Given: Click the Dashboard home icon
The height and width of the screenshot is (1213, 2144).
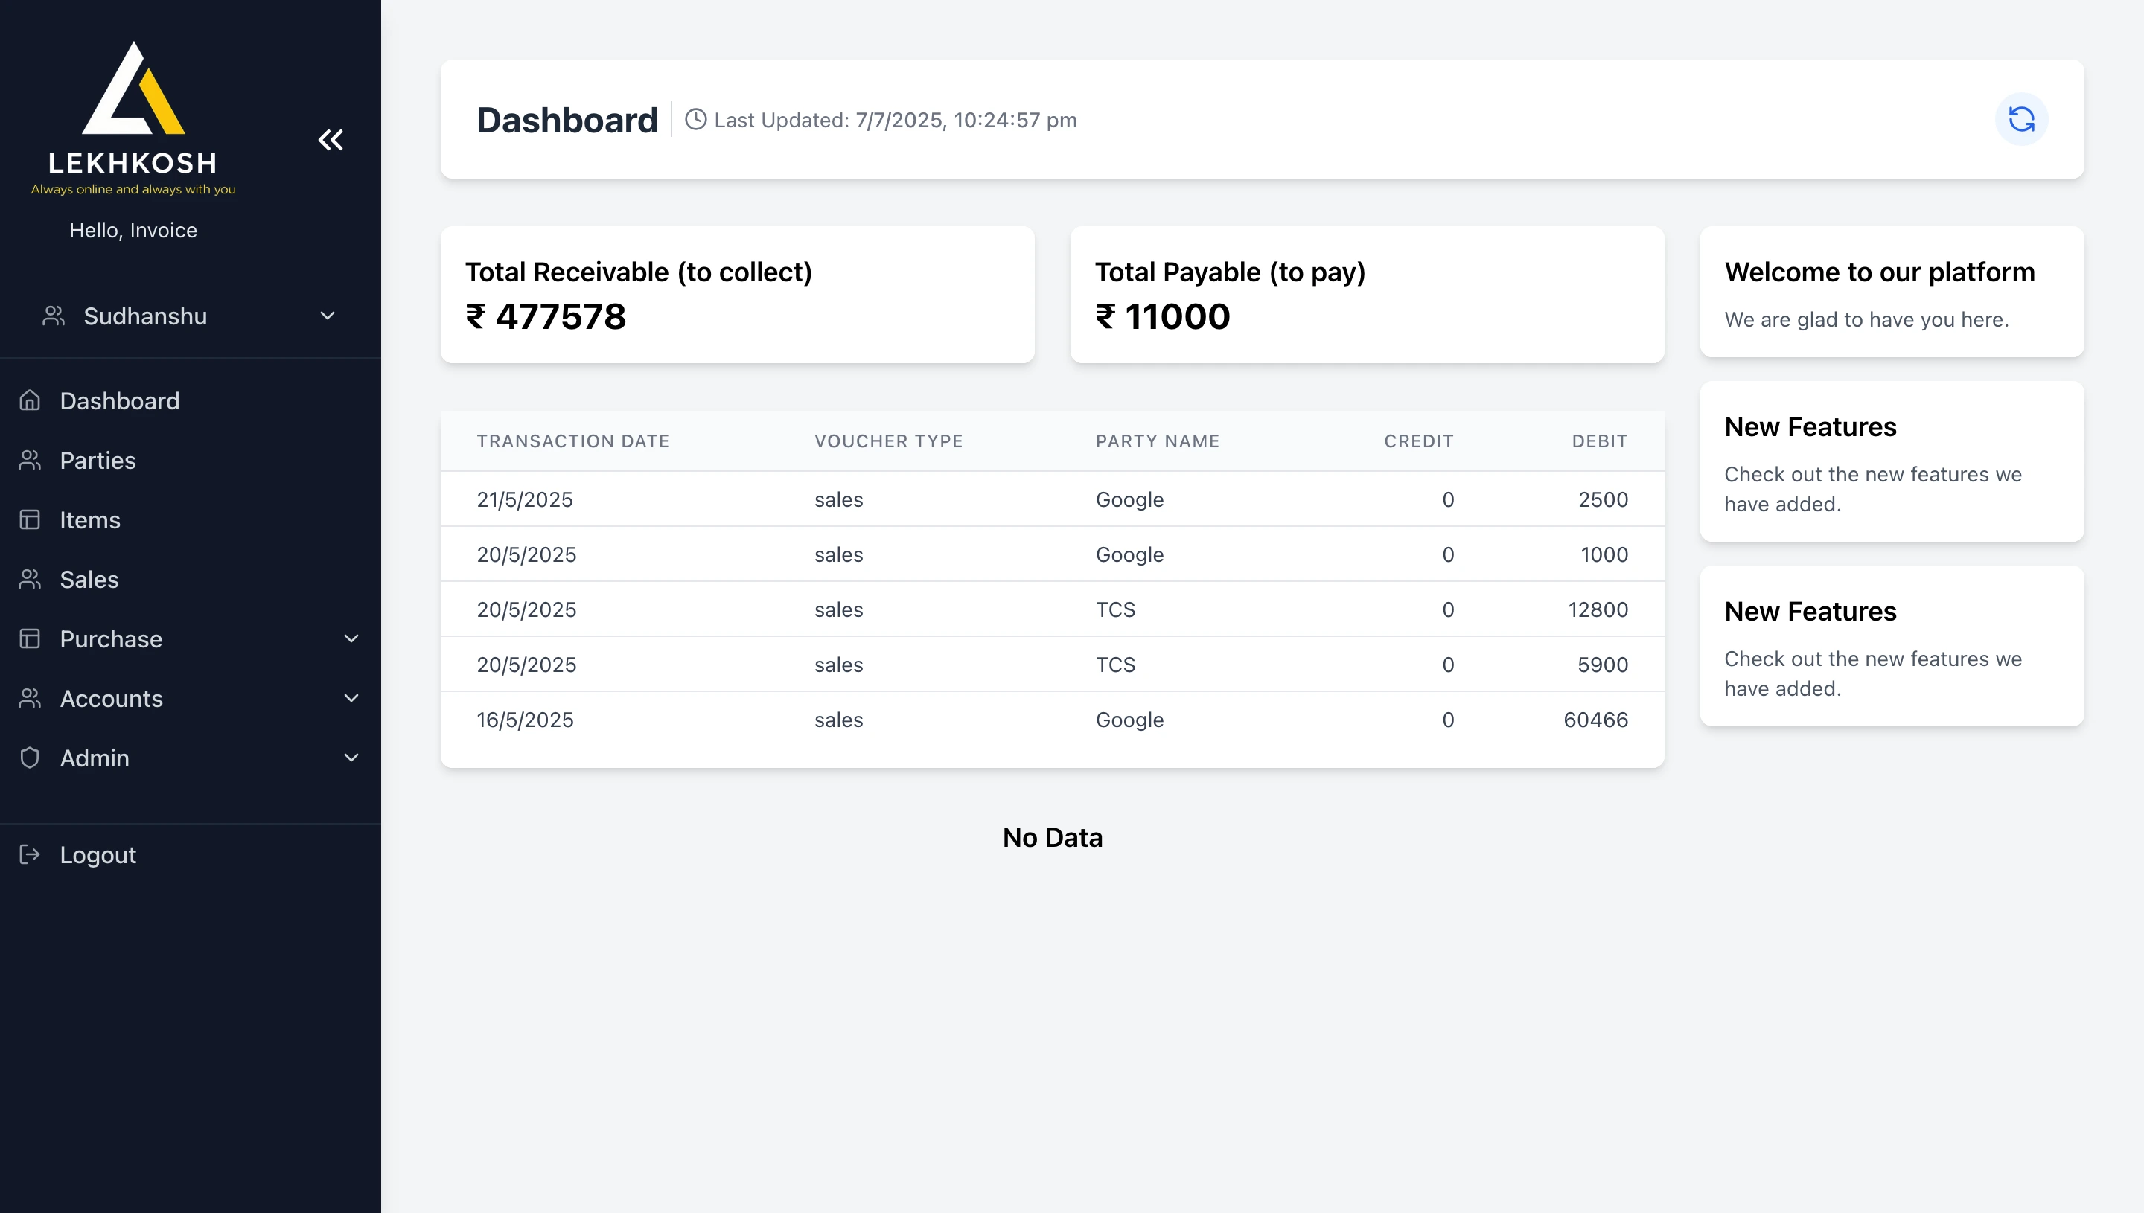Looking at the screenshot, I should click(x=30, y=400).
